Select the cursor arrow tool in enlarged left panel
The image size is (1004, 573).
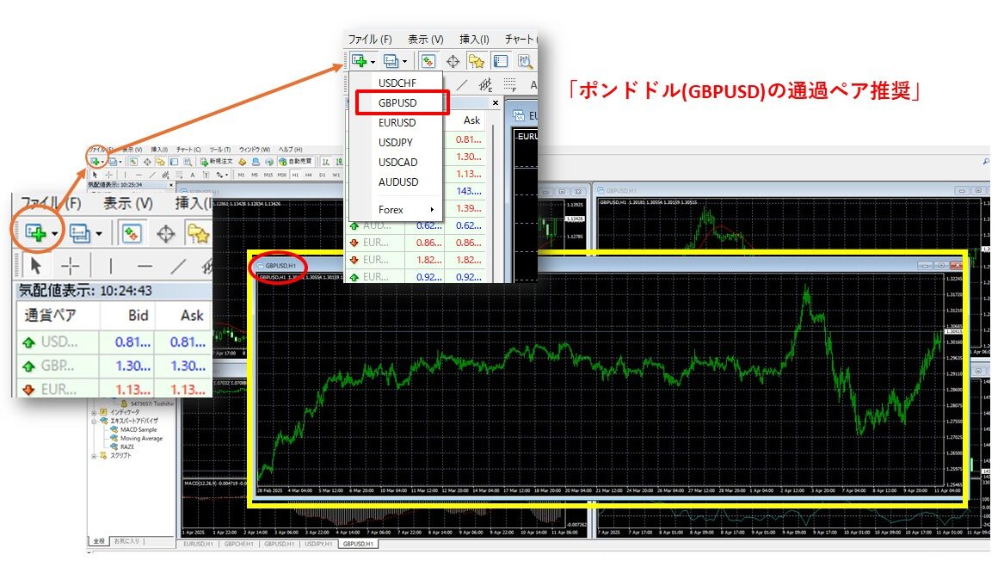point(35,265)
